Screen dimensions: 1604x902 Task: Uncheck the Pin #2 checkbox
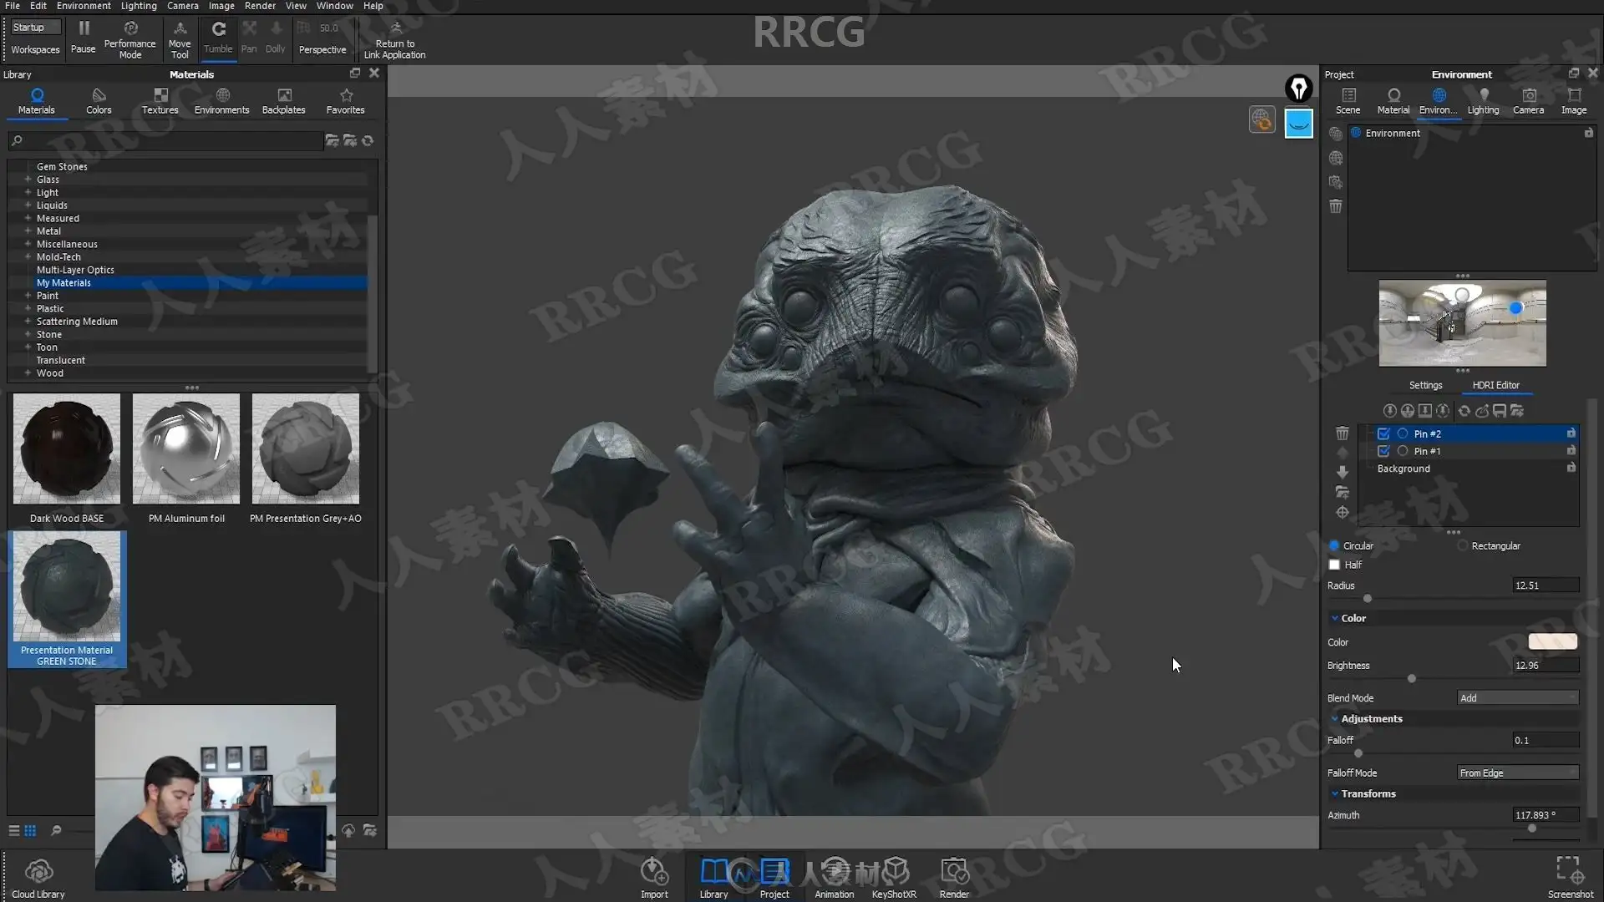1383,433
